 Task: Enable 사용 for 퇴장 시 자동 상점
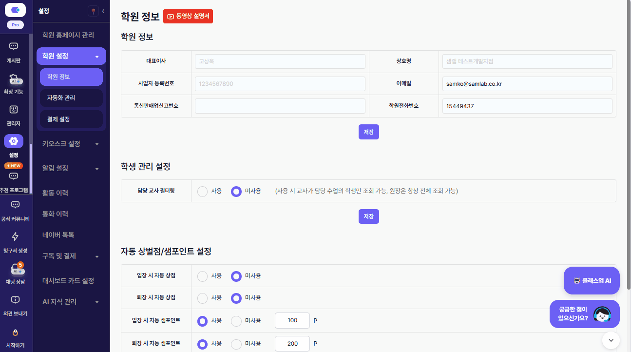pos(203,297)
